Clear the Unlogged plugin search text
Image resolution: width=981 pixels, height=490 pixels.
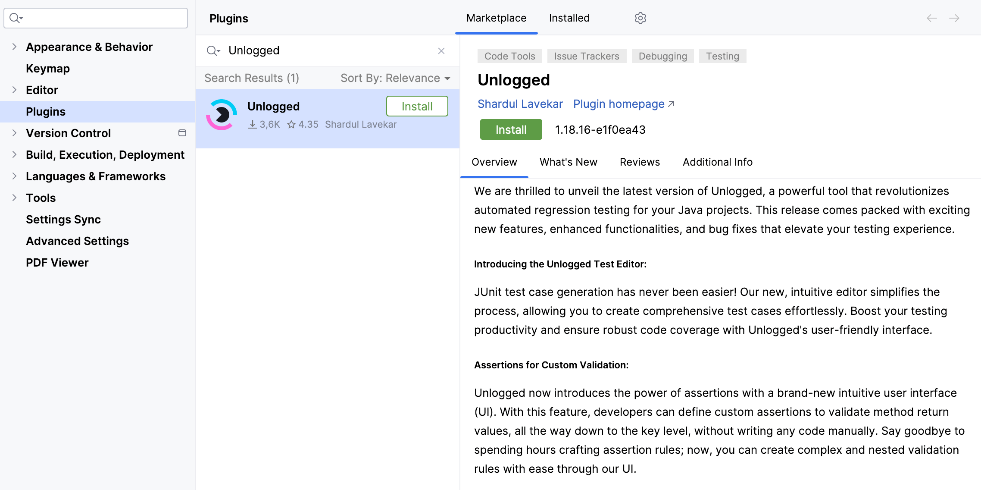pos(441,51)
